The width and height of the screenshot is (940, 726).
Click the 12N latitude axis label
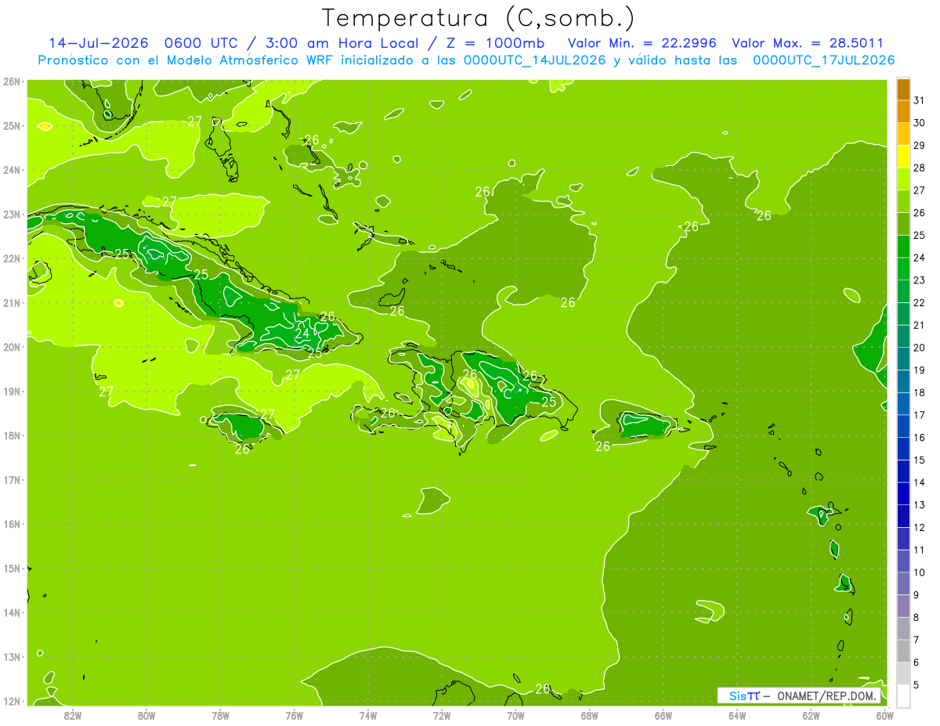point(11,701)
